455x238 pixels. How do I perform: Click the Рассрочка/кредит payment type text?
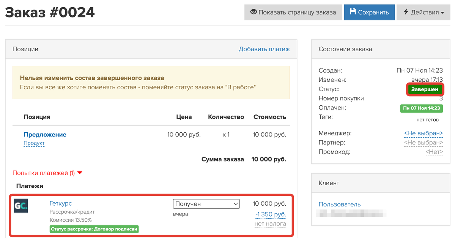pyautogui.click(x=72, y=212)
